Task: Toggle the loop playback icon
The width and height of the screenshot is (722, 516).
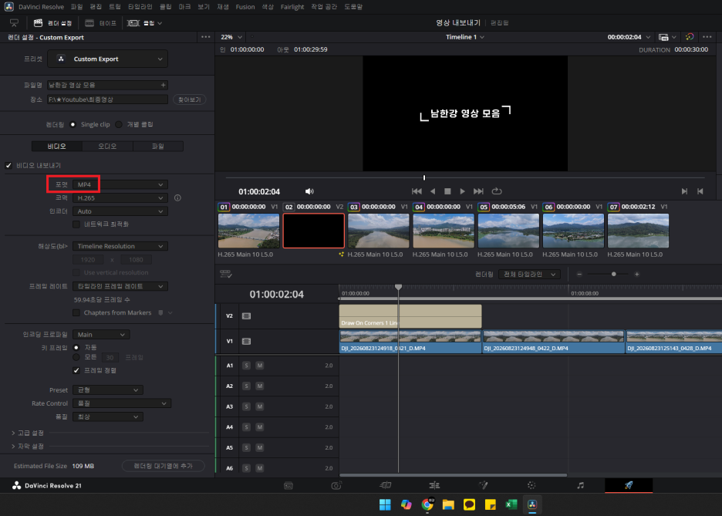Action: 497,191
